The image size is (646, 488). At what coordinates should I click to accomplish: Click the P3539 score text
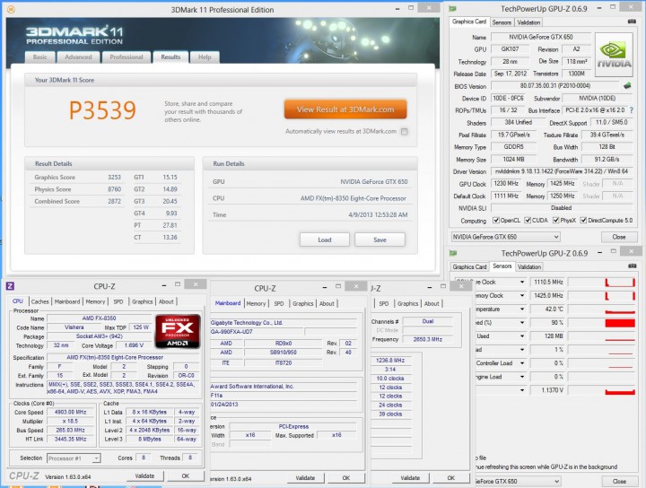(102, 110)
